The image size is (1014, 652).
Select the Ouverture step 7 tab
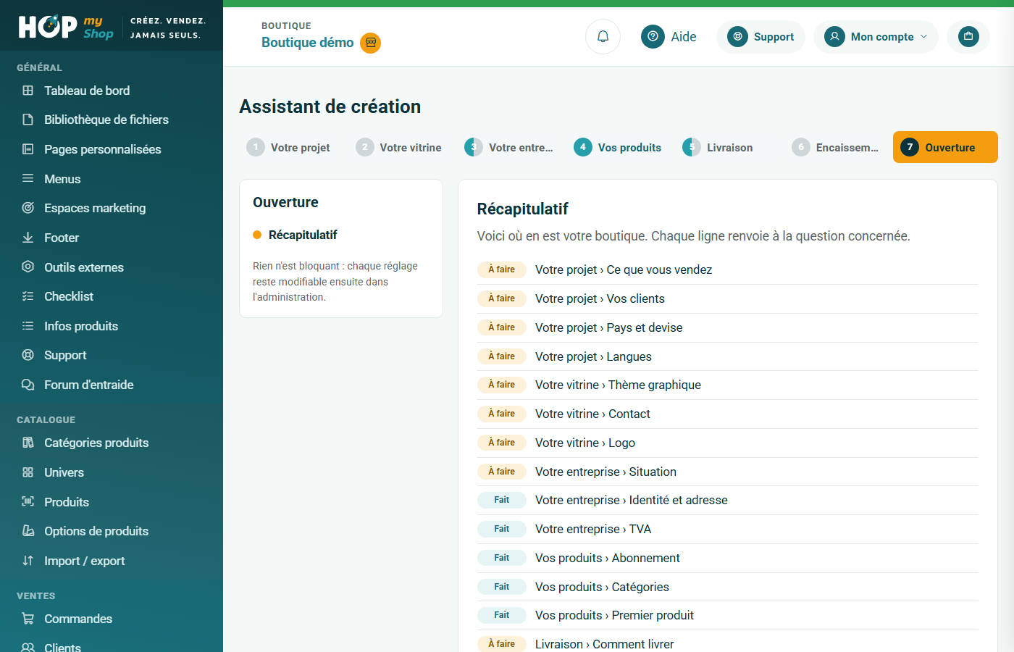pos(945,147)
